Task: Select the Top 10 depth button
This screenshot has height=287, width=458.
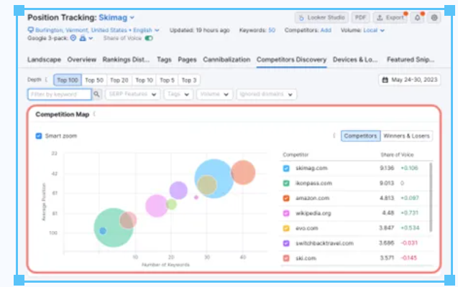Action: [x=145, y=80]
